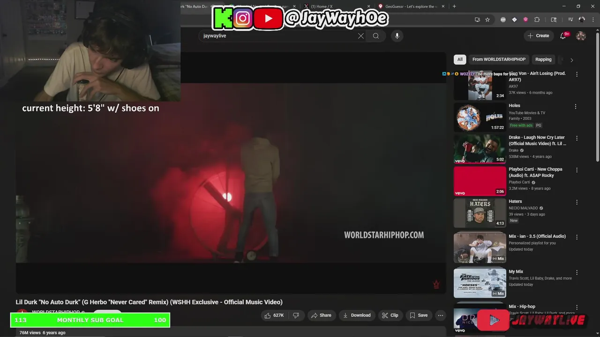Open more actions under the video
This screenshot has width=600, height=337.
click(x=440, y=315)
